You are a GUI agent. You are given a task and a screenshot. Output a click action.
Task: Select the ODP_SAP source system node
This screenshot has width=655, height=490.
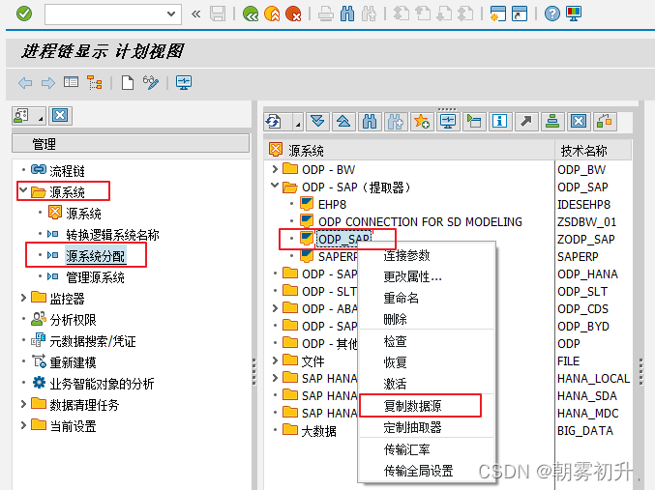(x=343, y=239)
